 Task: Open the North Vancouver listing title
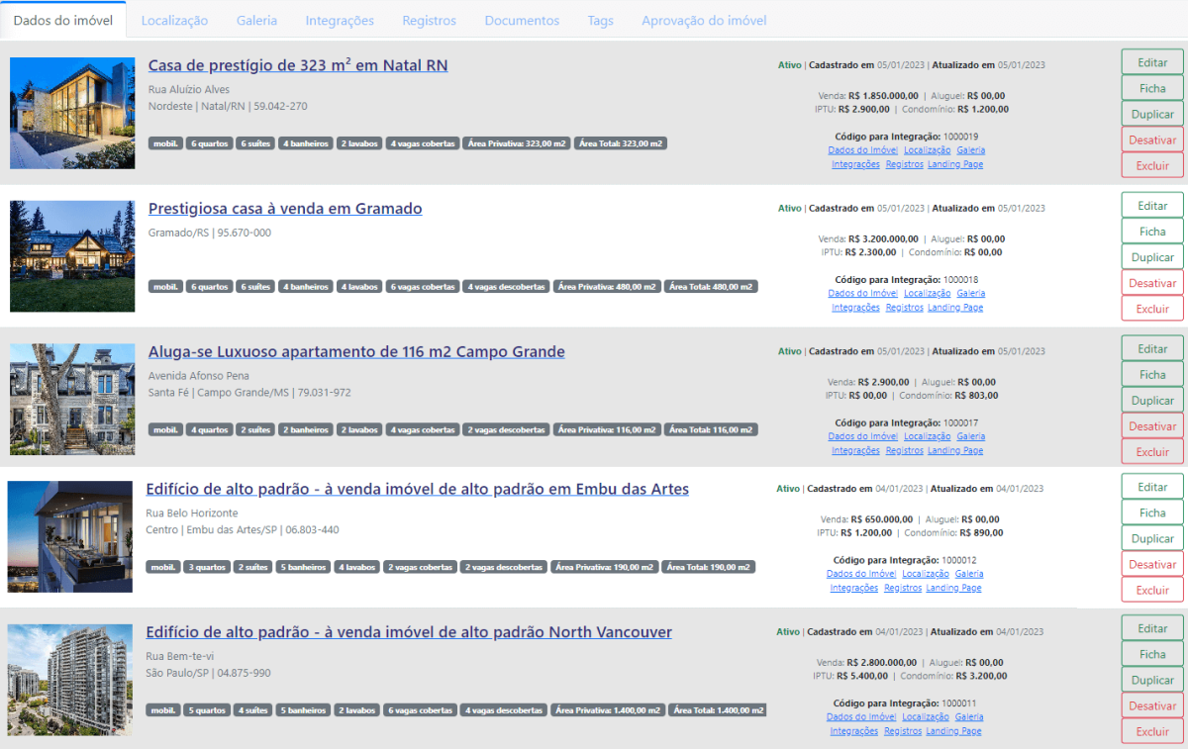pos(409,631)
